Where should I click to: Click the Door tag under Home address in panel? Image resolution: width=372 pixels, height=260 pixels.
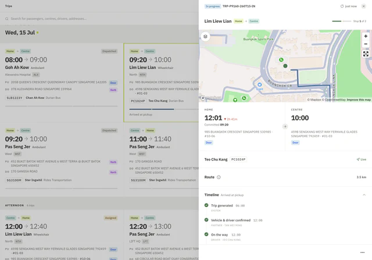pyautogui.click(x=209, y=143)
